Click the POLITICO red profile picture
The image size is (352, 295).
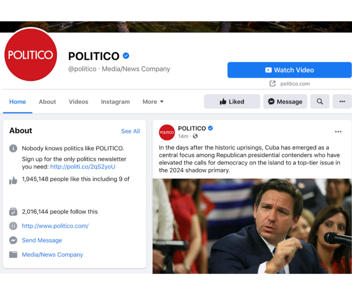click(31, 55)
